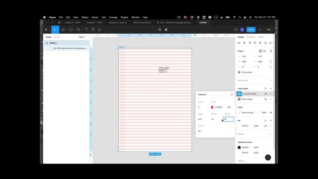Toggle Fill visibility eye icon

pos(265,126)
